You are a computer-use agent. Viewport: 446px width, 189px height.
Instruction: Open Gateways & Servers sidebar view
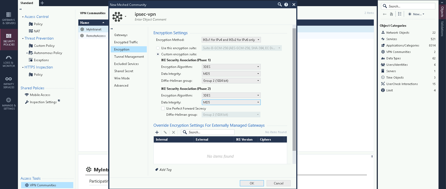[9, 18]
